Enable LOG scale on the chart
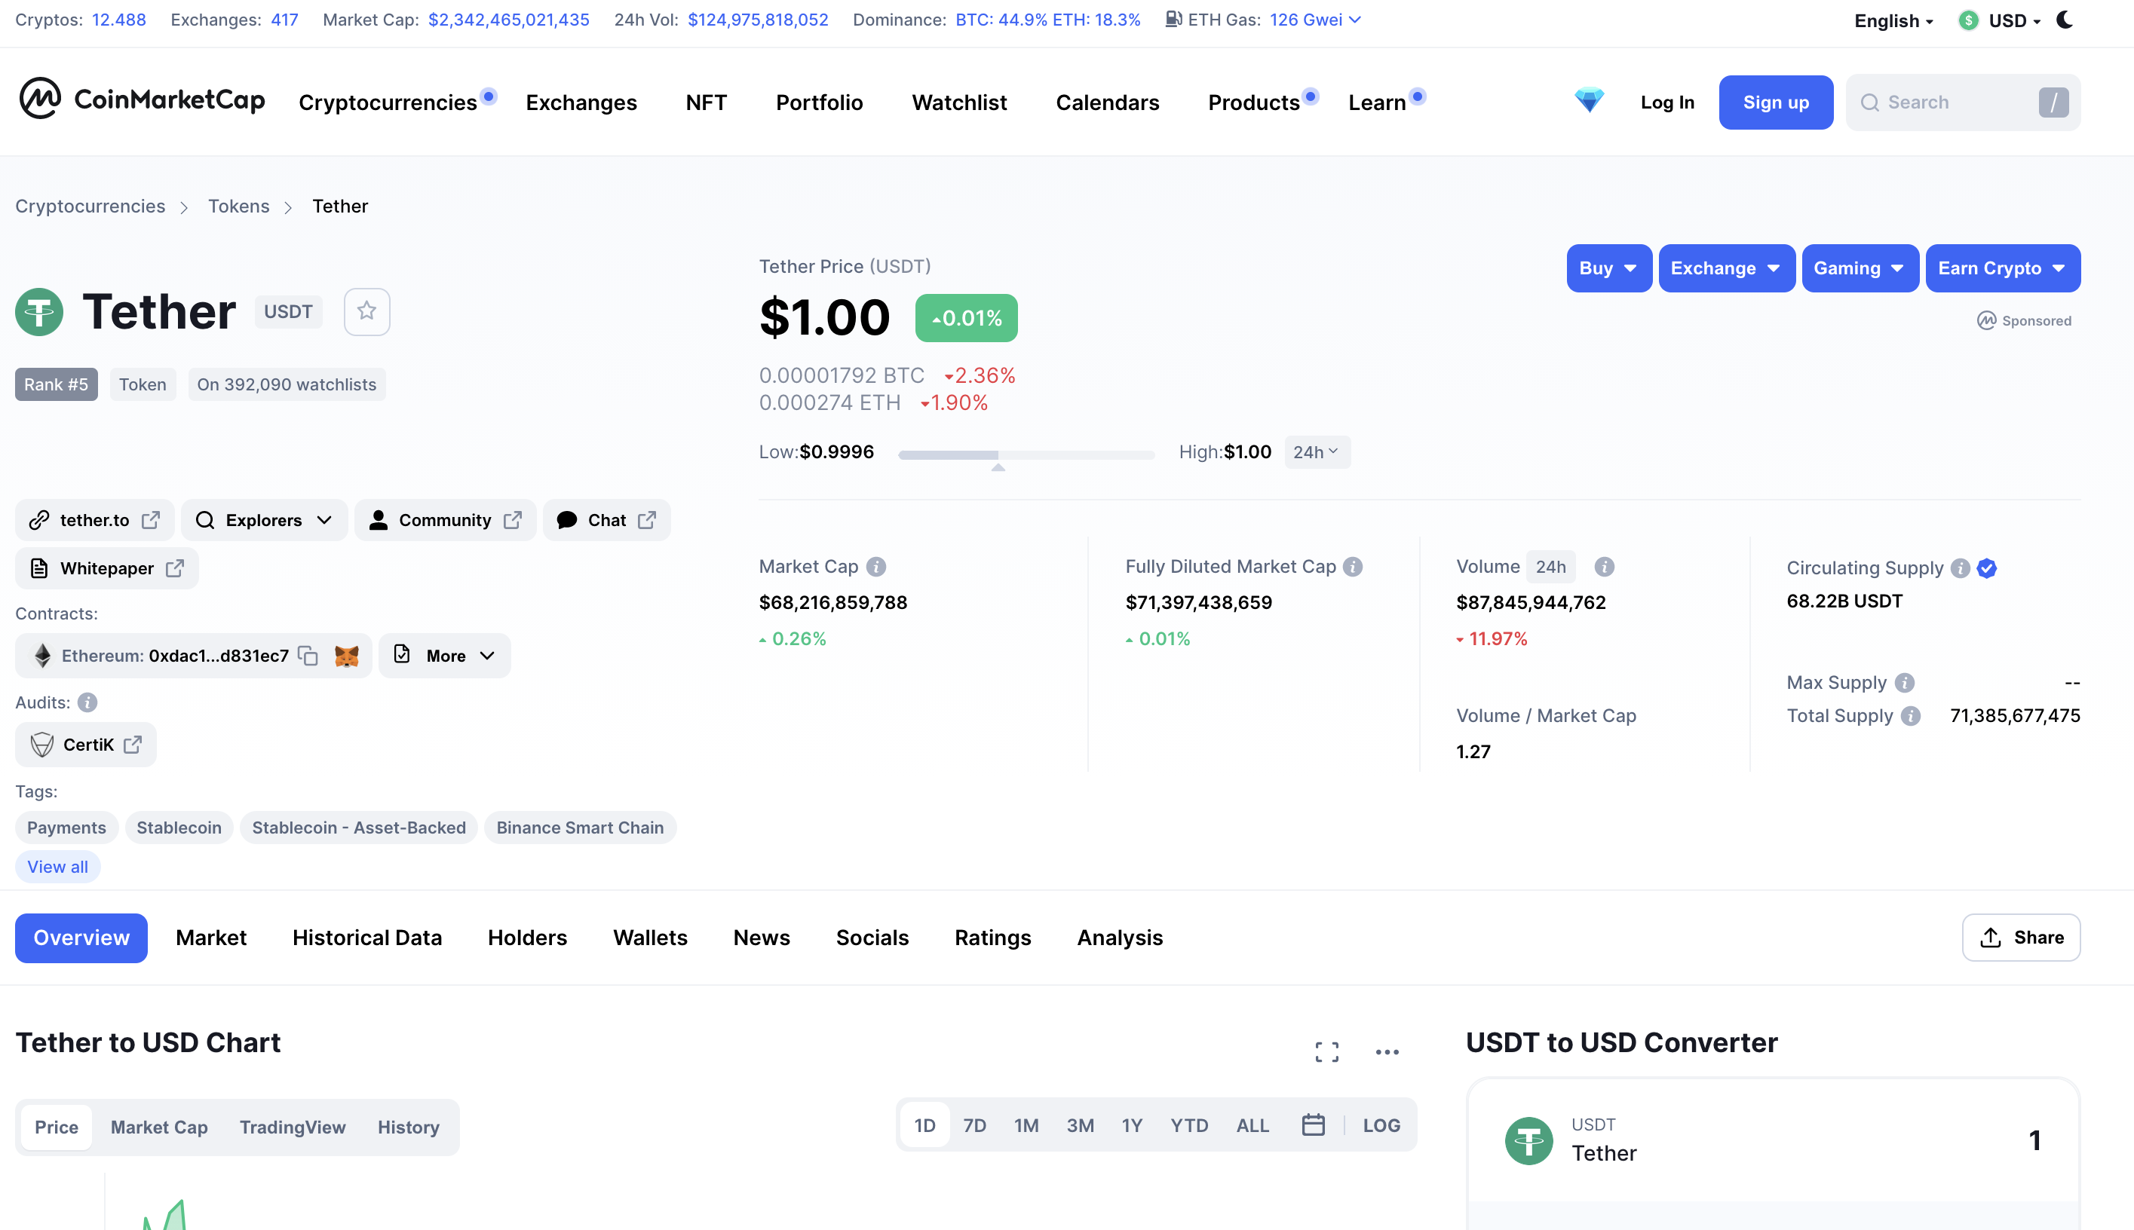 coord(1381,1124)
